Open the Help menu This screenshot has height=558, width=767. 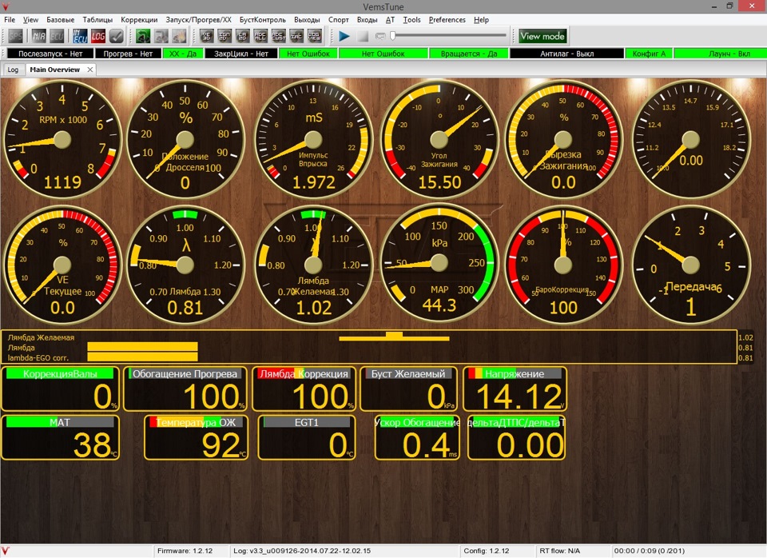pyautogui.click(x=481, y=19)
